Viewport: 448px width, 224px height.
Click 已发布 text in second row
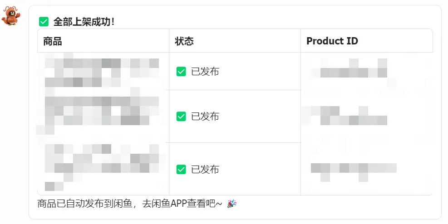(x=205, y=117)
